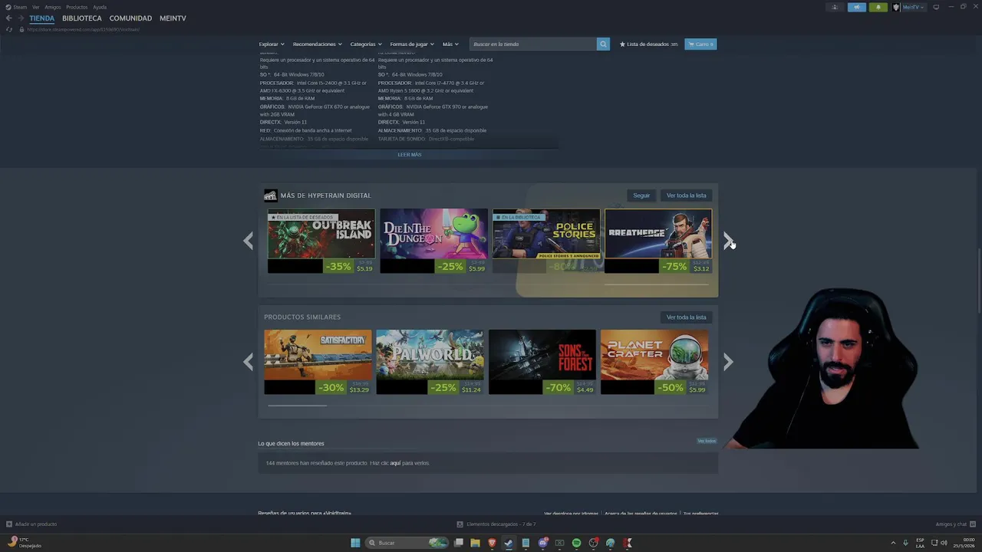982x552 pixels.
Task: Open the Police Stories game card
Action: (546, 241)
